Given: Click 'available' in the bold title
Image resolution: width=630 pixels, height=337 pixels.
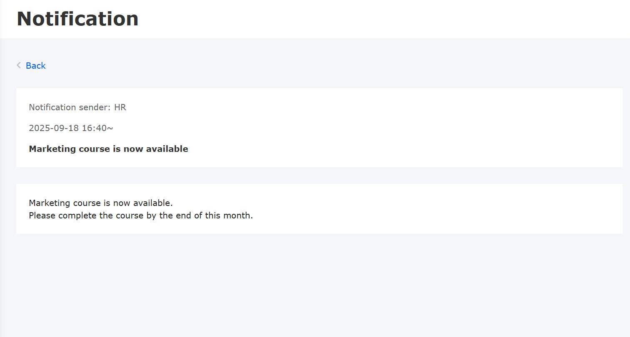Looking at the screenshot, I should coord(167,149).
